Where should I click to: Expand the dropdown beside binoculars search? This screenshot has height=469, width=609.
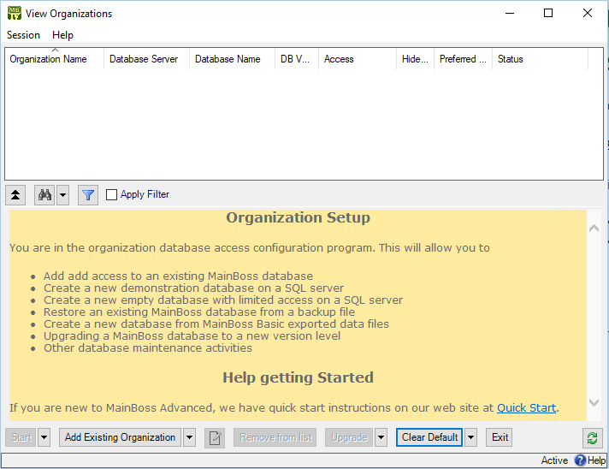tap(63, 194)
